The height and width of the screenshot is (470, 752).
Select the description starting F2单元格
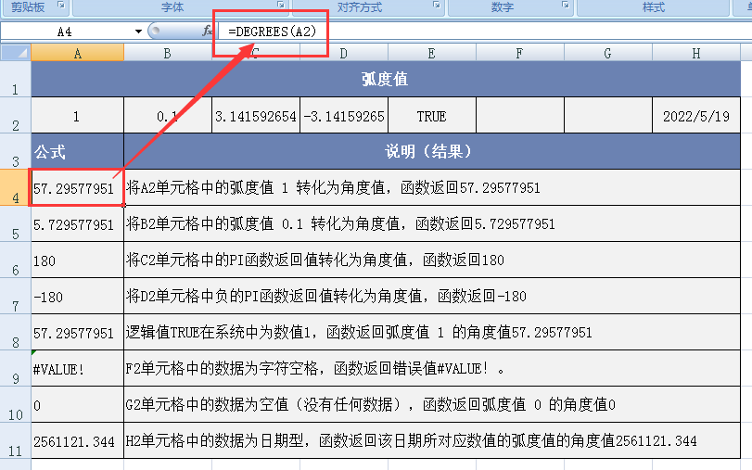click(x=432, y=368)
